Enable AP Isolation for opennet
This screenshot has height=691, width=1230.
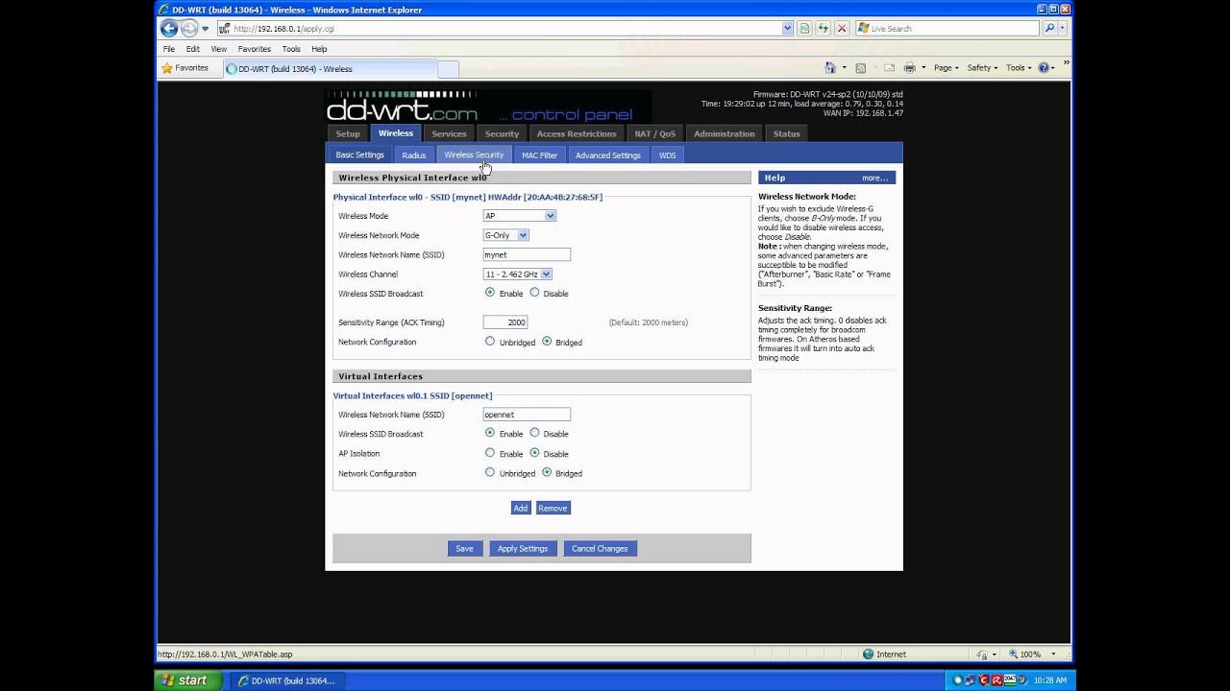490,453
